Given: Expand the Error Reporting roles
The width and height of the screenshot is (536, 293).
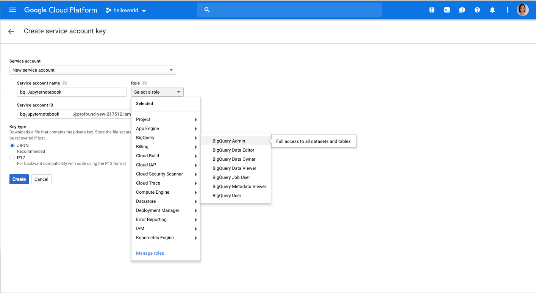Looking at the screenshot, I should coord(166,219).
